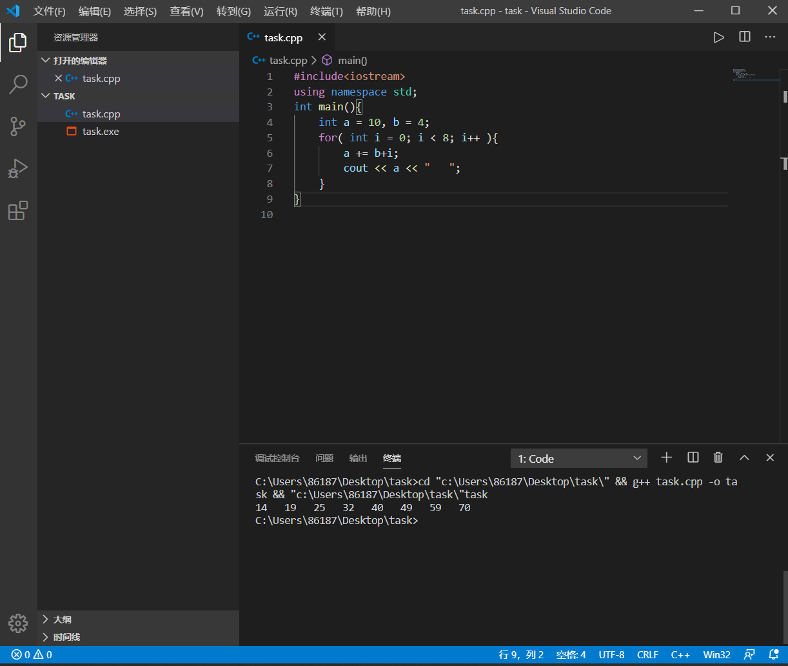
Task: Open the Explorer view in activity bar
Action: [18, 43]
